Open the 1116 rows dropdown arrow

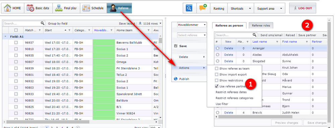pyautogui.click(x=160, y=23)
